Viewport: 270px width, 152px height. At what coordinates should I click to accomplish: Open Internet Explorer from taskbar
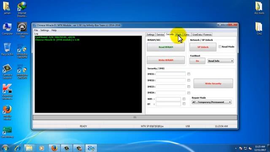[x=18, y=148]
